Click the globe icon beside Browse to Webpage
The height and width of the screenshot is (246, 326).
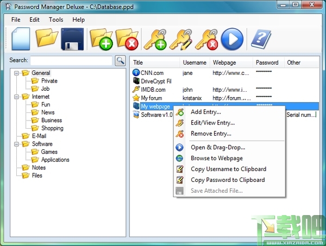[179, 159]
